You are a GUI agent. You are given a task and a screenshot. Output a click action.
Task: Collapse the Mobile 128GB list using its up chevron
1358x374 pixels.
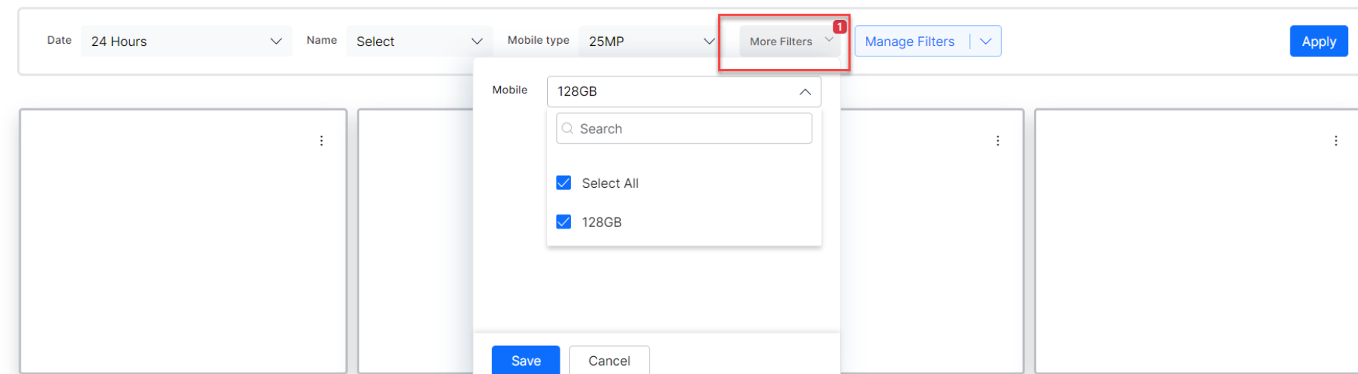point(804,92)
